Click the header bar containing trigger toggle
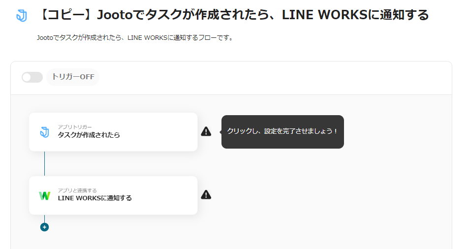 tap(231, 78)
